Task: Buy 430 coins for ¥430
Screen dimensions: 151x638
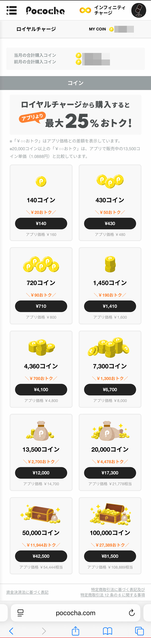Action: tap(110, 223)
